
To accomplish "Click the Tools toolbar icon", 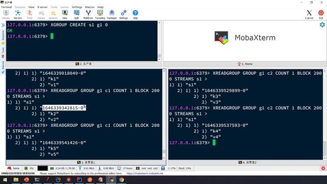I will coord(30,14).
